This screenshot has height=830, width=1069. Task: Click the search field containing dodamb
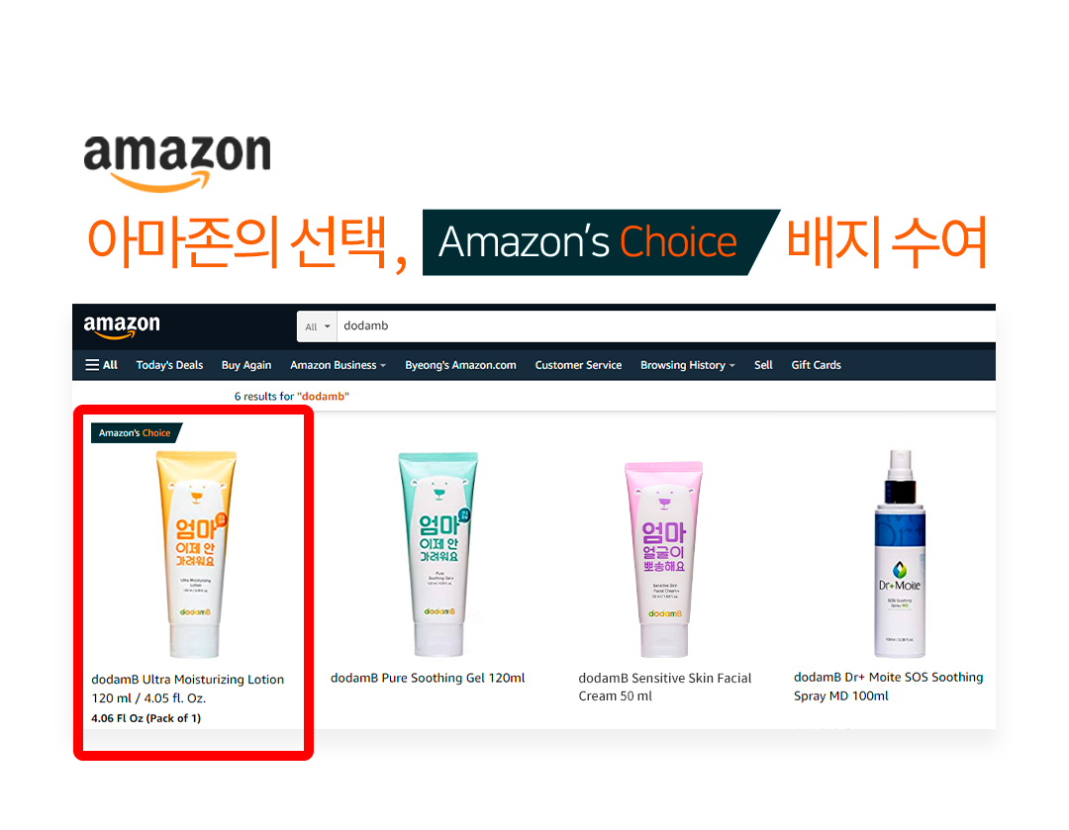point(666,326)
